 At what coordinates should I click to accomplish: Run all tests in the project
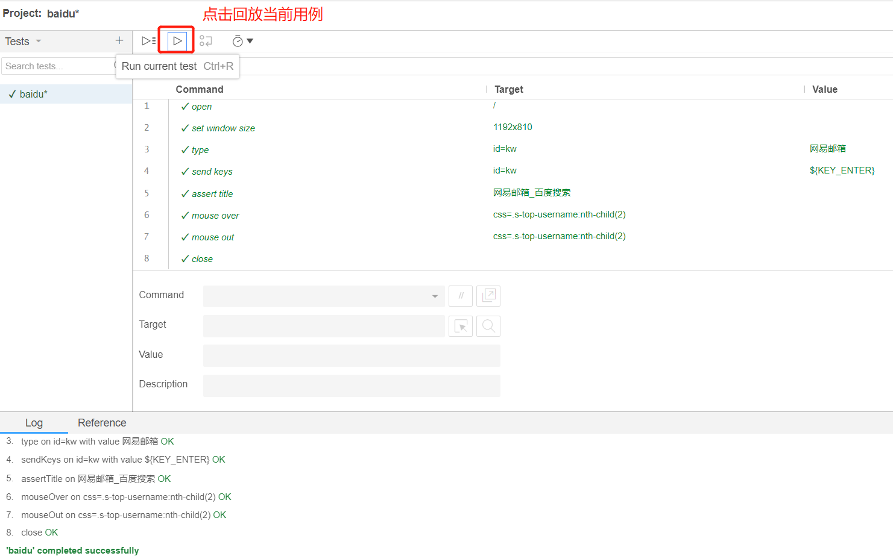pos(148,40)
